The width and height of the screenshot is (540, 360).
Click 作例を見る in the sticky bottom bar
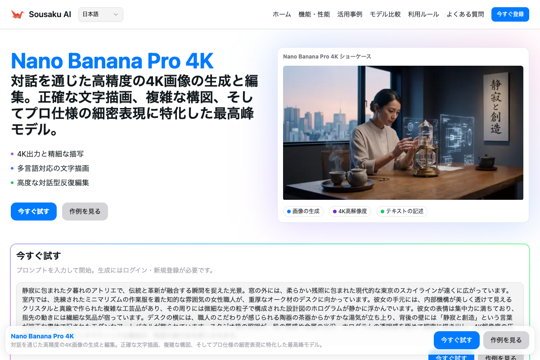click(x=506, y=340)
